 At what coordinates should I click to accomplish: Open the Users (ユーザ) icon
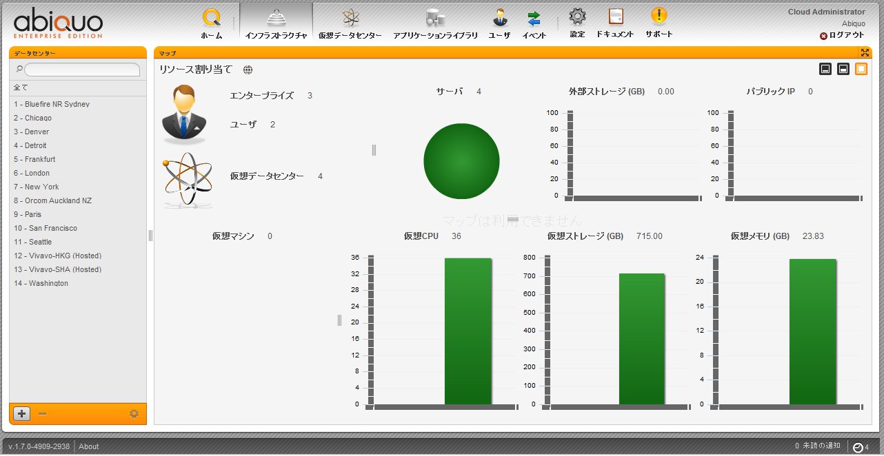coord(500,18)
